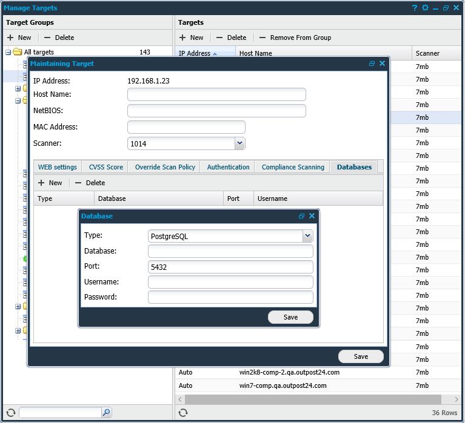Refresh the Target Groups panel
The height and width of the screenshot is (423, 465).
click(x=10, y=412)
